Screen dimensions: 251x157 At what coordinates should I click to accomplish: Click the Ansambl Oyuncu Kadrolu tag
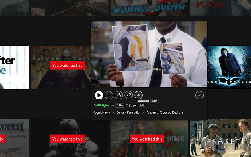tap(165, 113)
